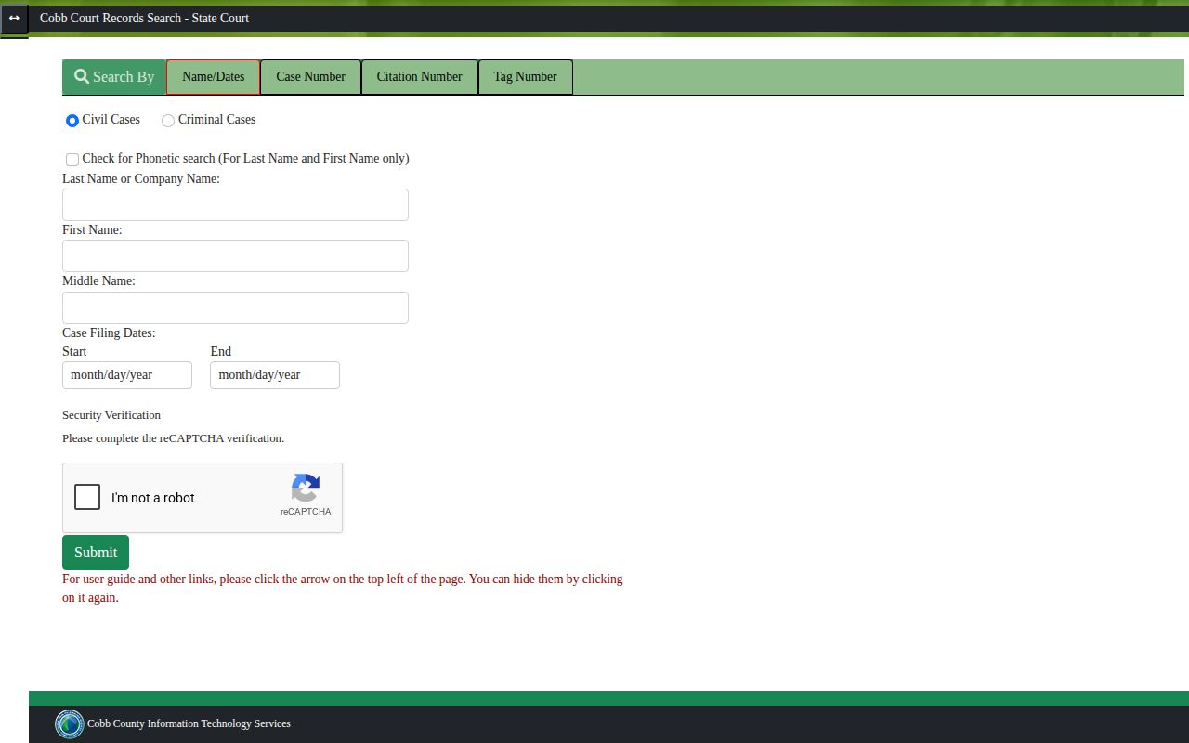Select the Civil Cases radio button
The image size is (1189, 743).
72,121
